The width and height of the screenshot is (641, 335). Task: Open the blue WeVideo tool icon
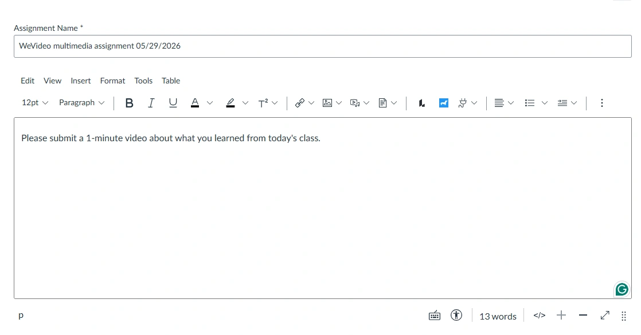tap(444, 103)
